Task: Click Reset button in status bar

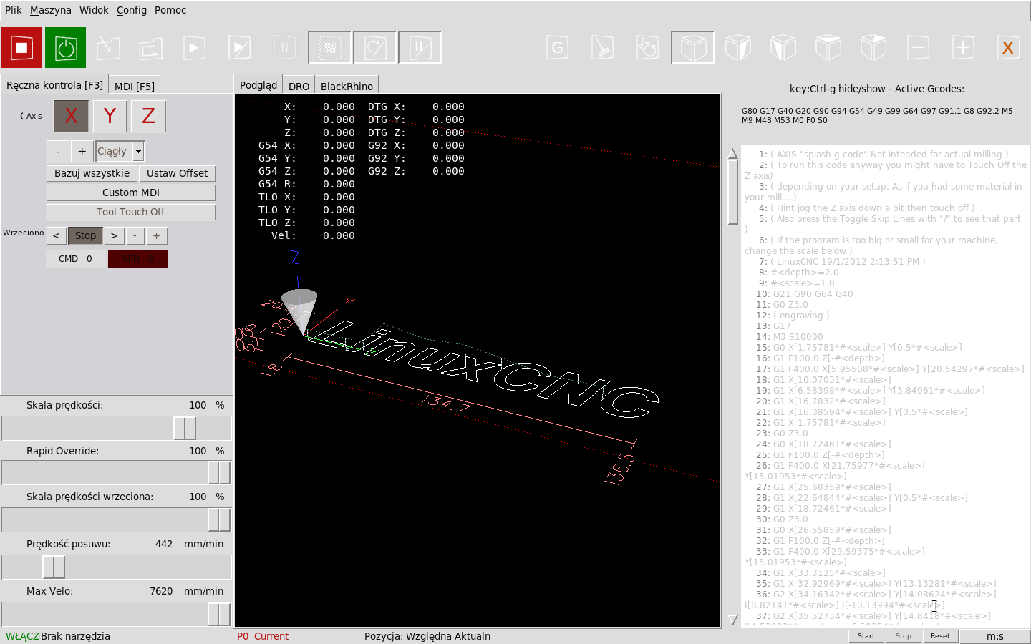Action: tap(940, 636)
